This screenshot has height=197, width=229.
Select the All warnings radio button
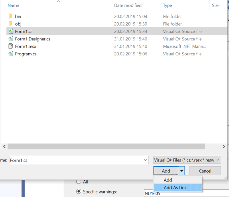click(x=78, y=182)
